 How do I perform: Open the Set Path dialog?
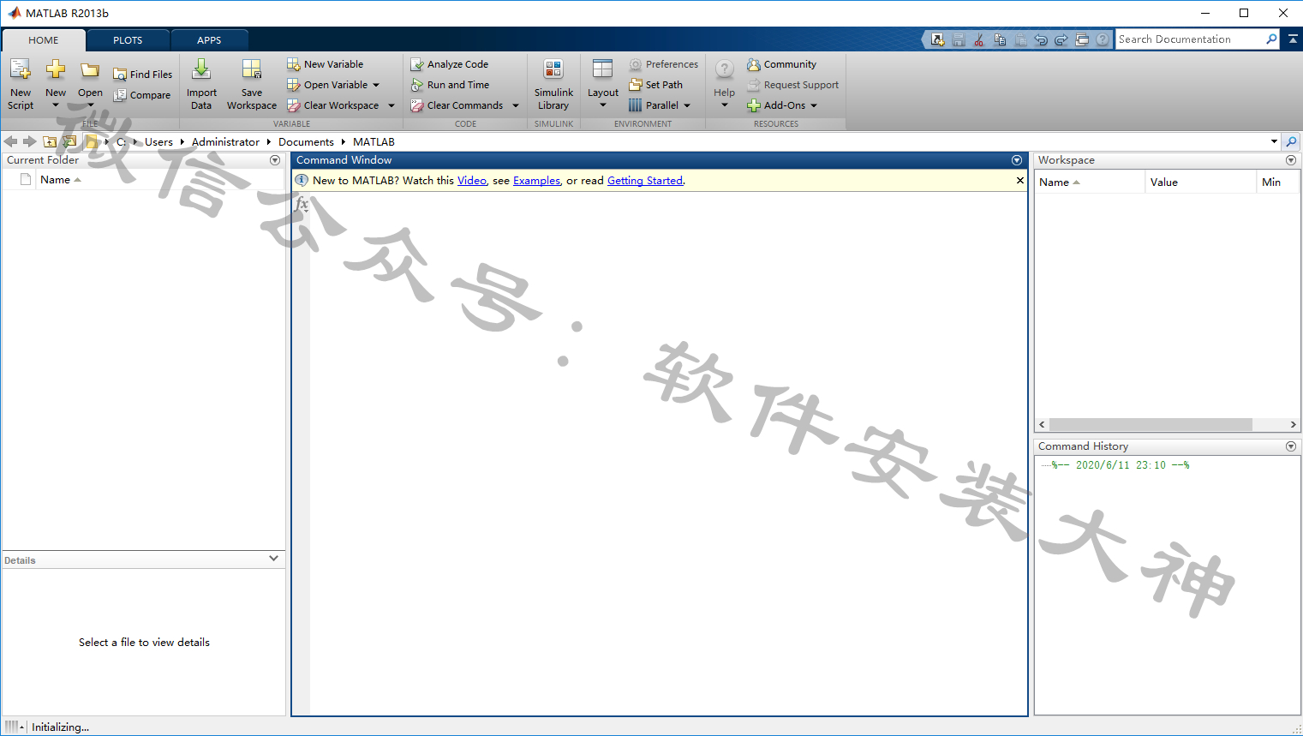point(656,85)
